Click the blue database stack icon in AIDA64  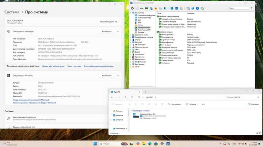coord(176,8)
